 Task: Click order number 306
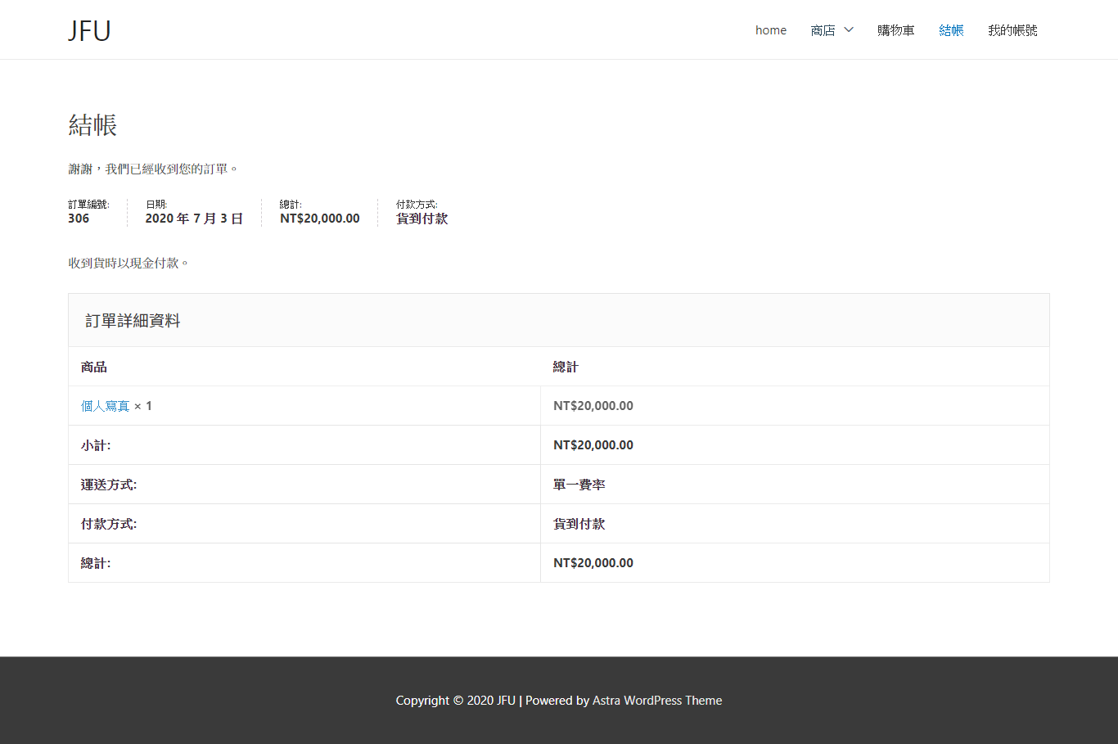(79, 219)
